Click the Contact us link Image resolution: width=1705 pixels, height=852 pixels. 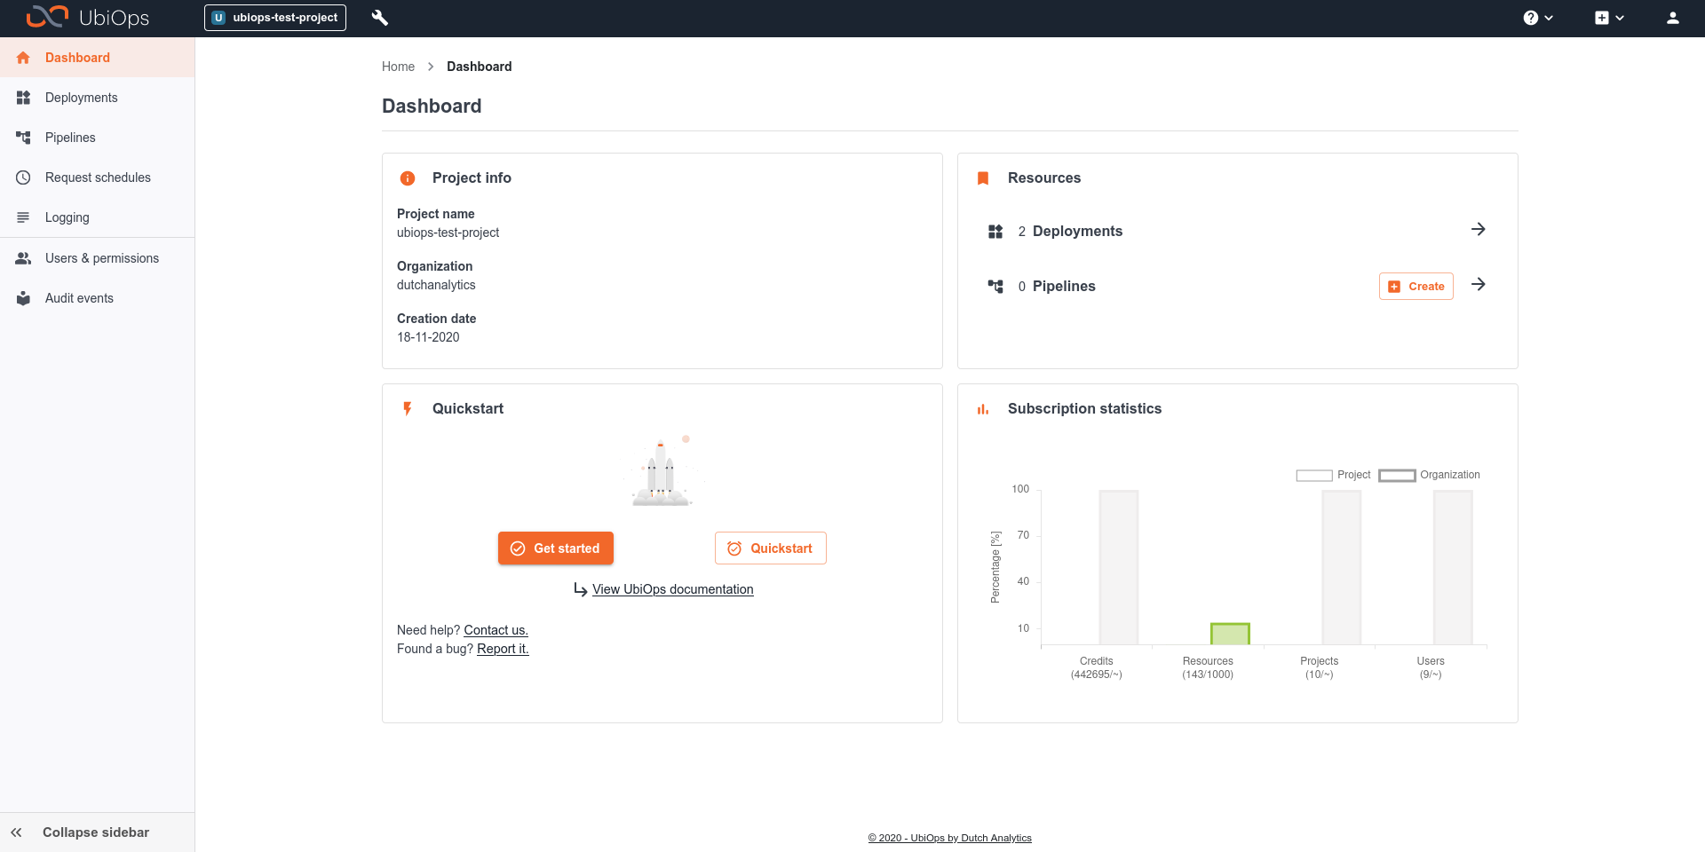coord(496,630)
